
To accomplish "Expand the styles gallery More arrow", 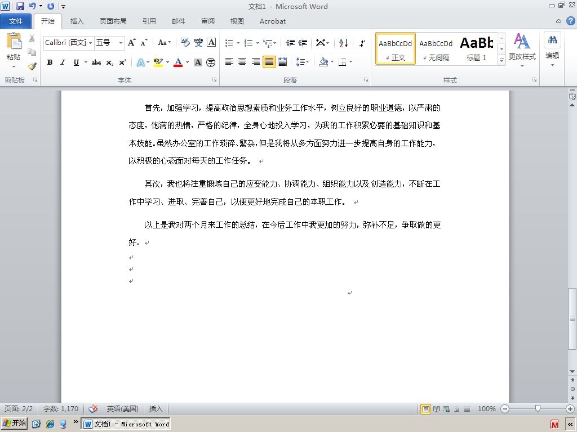I will point(501,60).
